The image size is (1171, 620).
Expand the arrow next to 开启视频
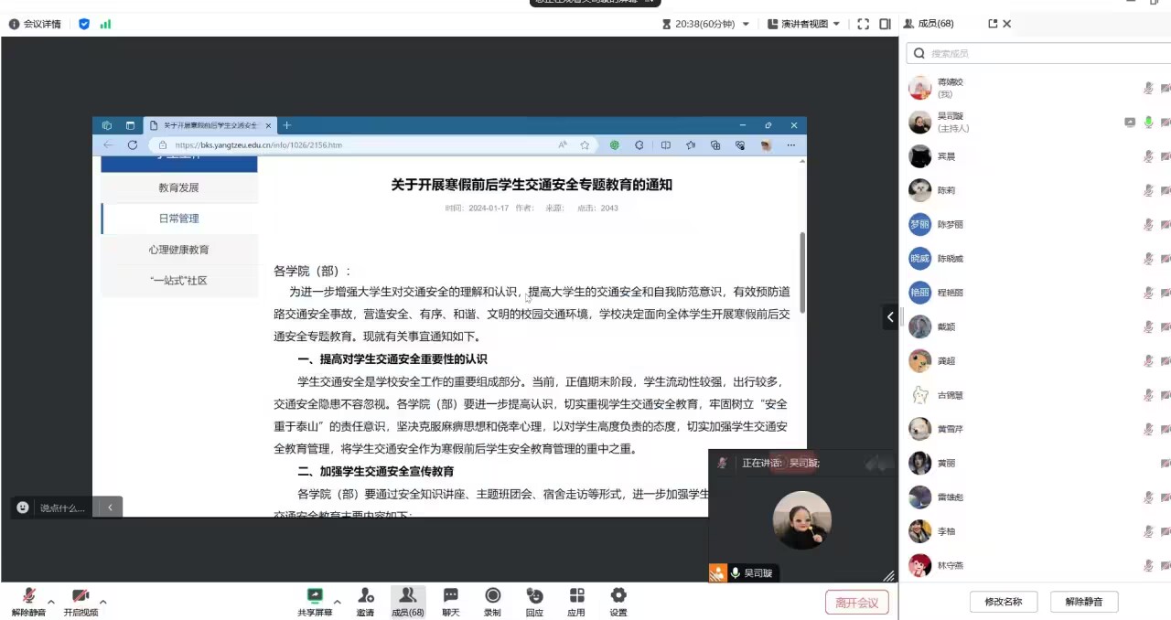(102, 602)
